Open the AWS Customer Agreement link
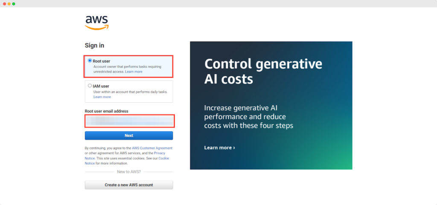This screenshot has width=437, height=205. pyautogui.click(x=152, y=148)
